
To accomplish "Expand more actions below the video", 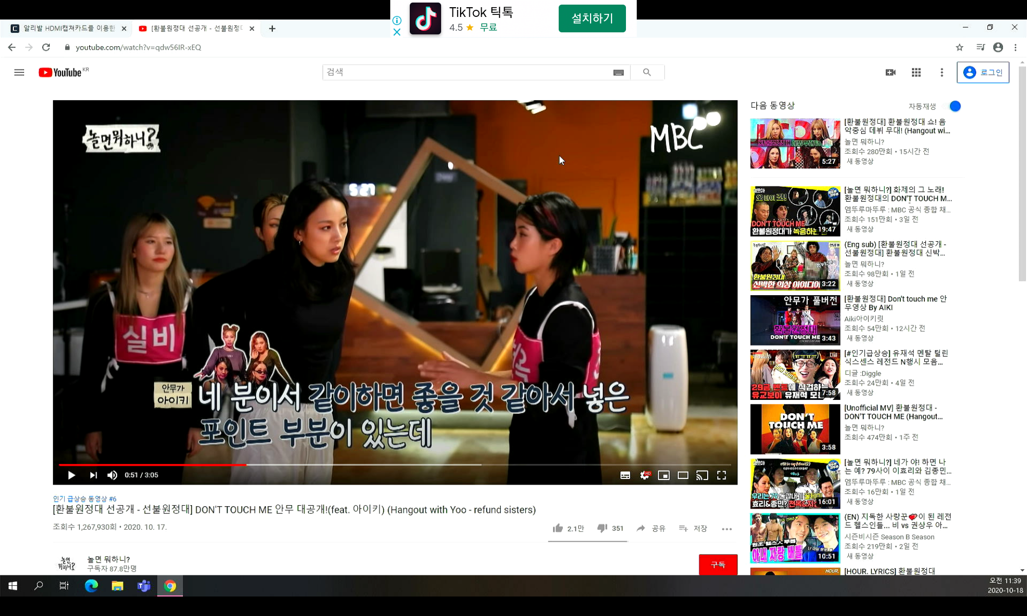I will click(727, 529).
